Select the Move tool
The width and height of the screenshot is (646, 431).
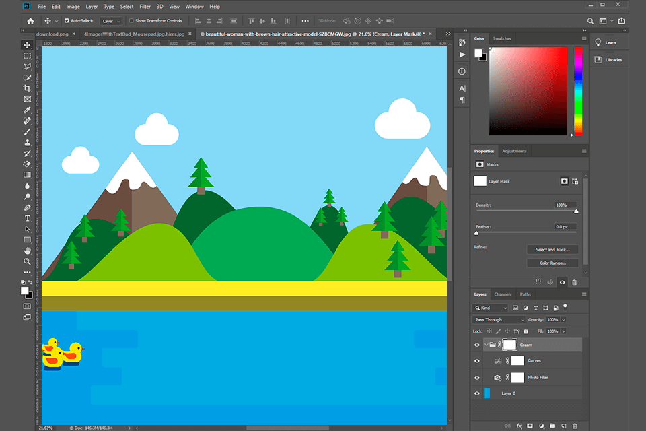(27, 45)
